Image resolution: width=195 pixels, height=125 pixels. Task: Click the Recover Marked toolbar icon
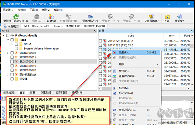coord(69,17)
